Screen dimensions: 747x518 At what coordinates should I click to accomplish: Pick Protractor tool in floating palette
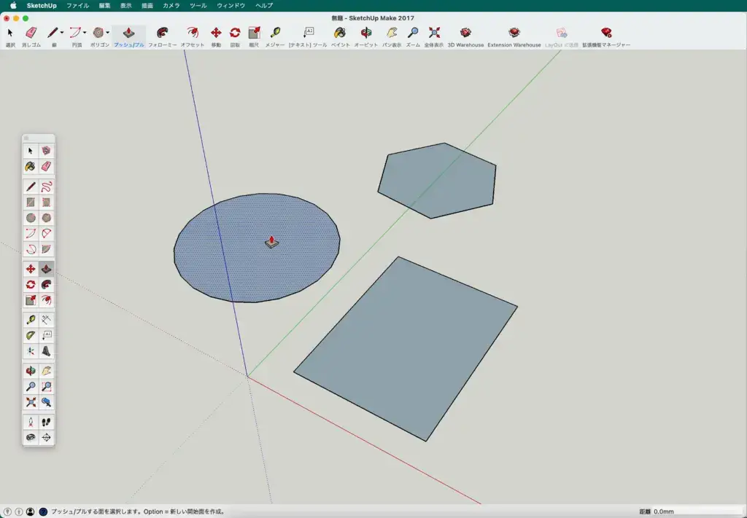(x=31, y=335)
